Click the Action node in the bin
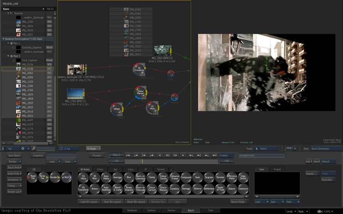The width and height of the screenshot is (343, 214). [x=95, y=189]
